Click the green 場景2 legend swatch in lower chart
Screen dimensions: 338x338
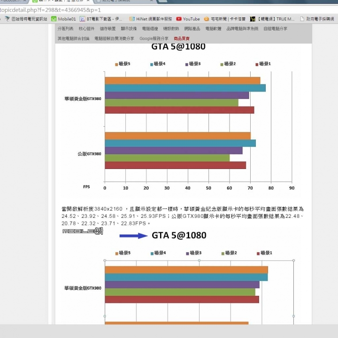(x=223, y=253)
